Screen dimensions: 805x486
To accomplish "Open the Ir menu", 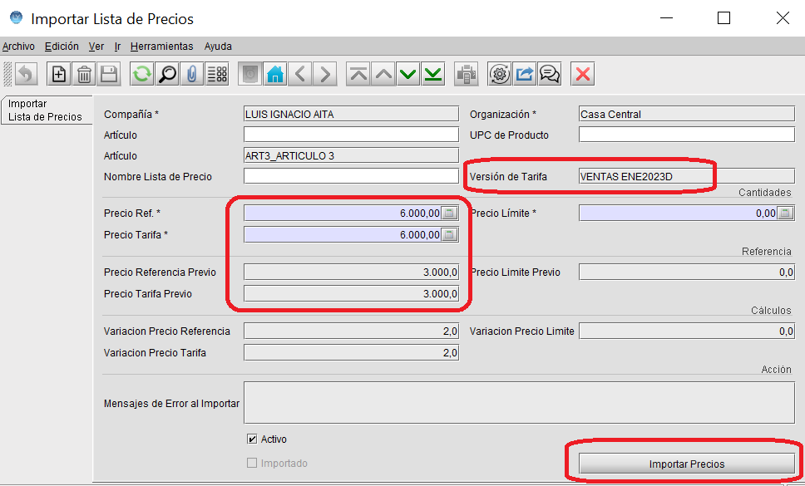I will [x=117, y=47].
